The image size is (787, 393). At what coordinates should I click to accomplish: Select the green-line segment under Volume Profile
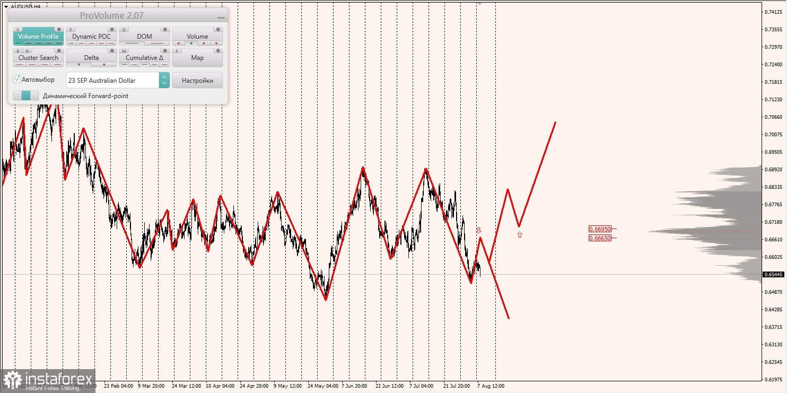coord(19,43)
